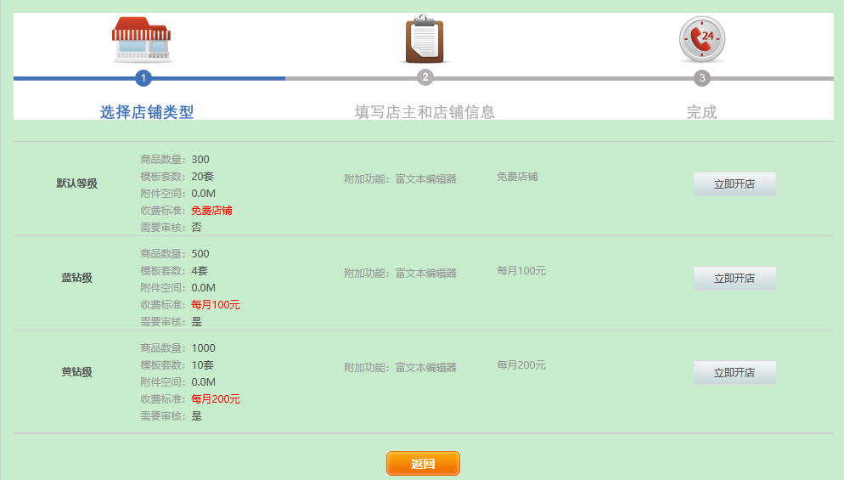Click the 24-hour phone clock icon
Viewport: 844px width, 480px height.
point(701,39)
